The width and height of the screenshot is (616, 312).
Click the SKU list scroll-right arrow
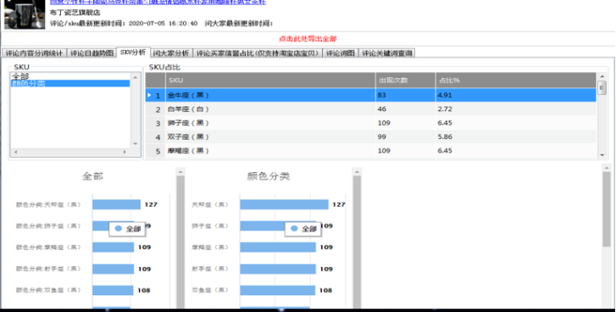[x=125, y=152]
